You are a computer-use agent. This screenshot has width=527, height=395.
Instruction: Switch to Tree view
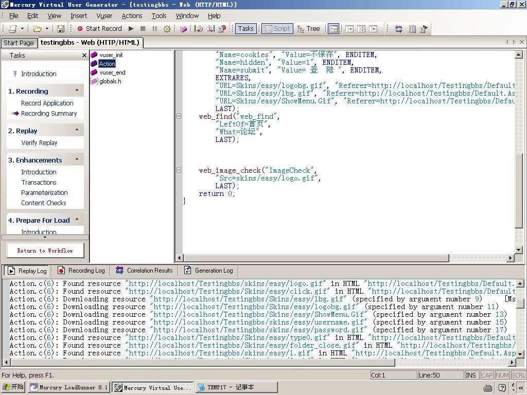coord(309,29)
